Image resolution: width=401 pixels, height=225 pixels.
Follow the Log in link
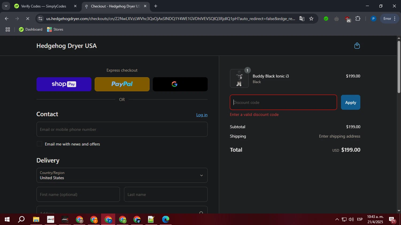[202, 115]
